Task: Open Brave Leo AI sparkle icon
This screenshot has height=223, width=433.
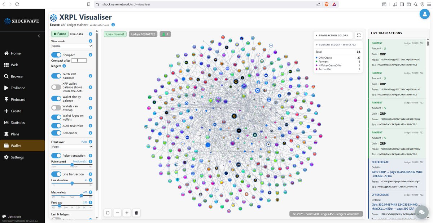Action: [x=416, y=4]
